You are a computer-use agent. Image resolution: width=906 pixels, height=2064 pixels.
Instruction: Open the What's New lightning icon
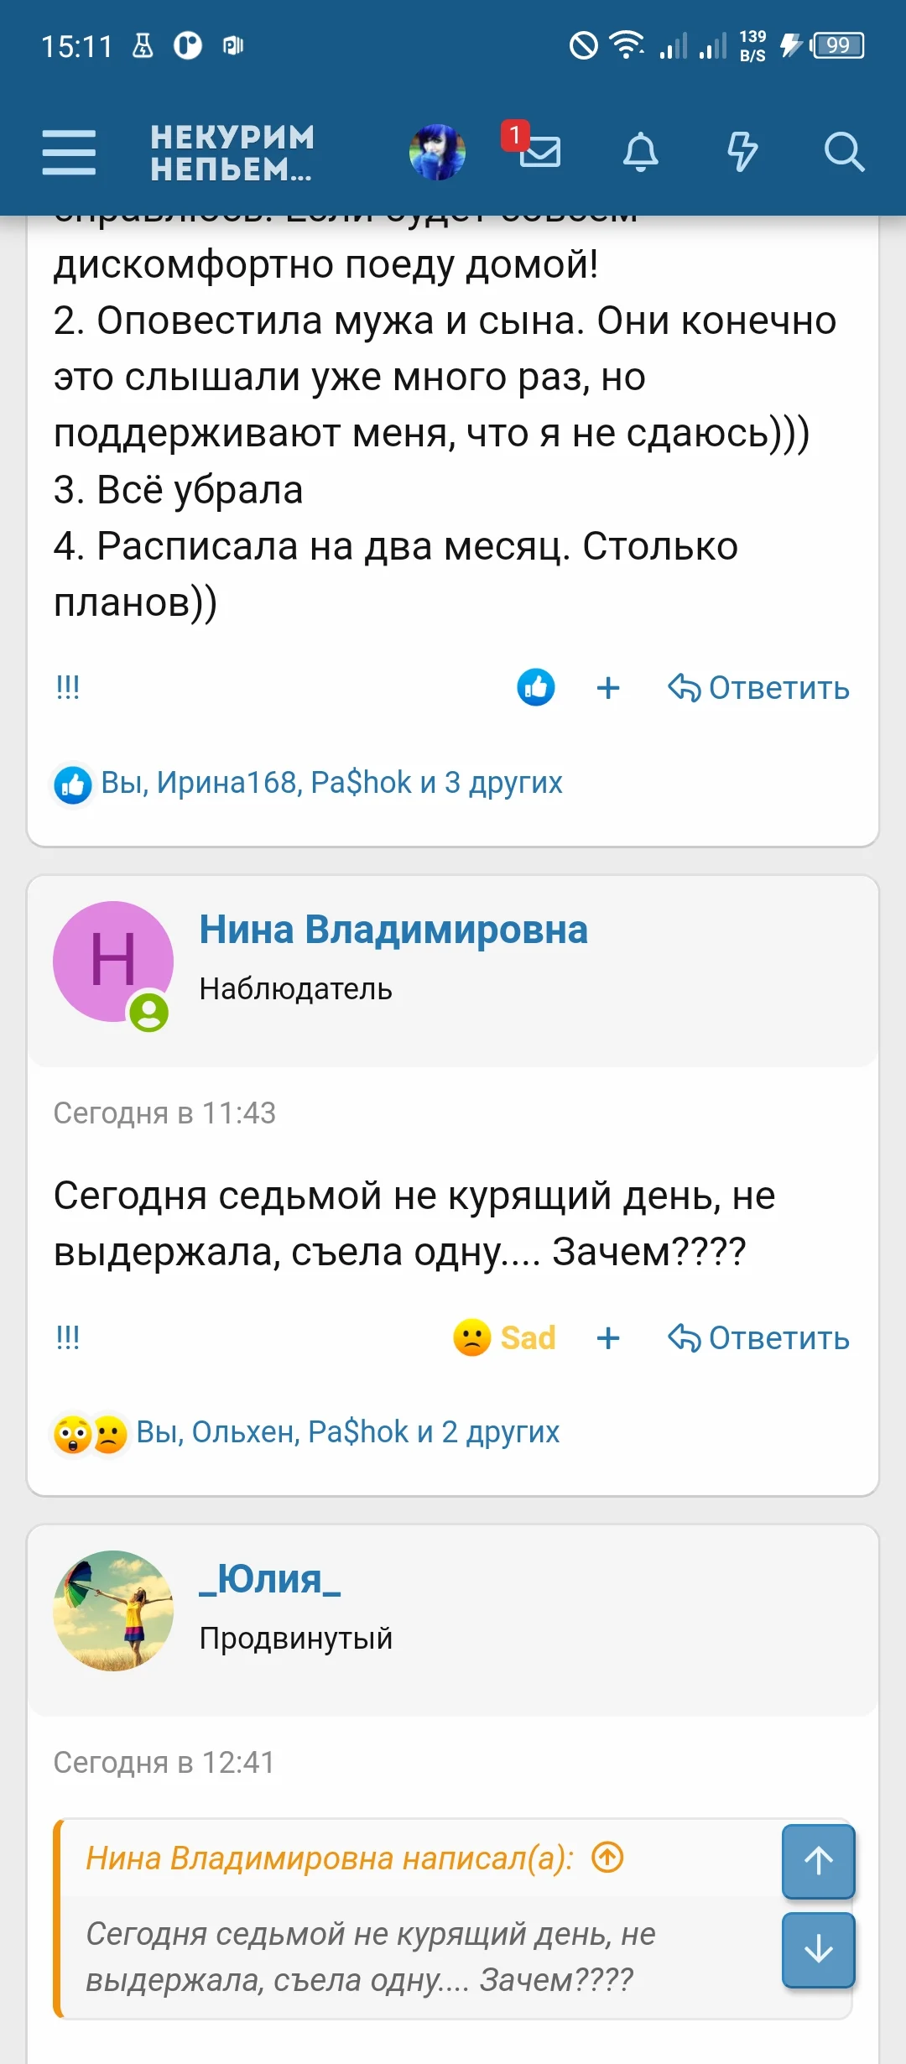click(x=743, y=153)
